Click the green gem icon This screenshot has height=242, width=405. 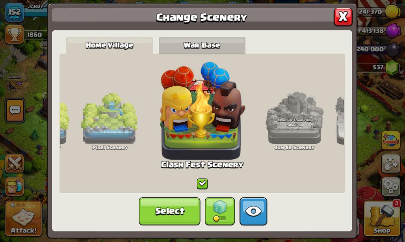pyautogui.click(x=392, y=67)
